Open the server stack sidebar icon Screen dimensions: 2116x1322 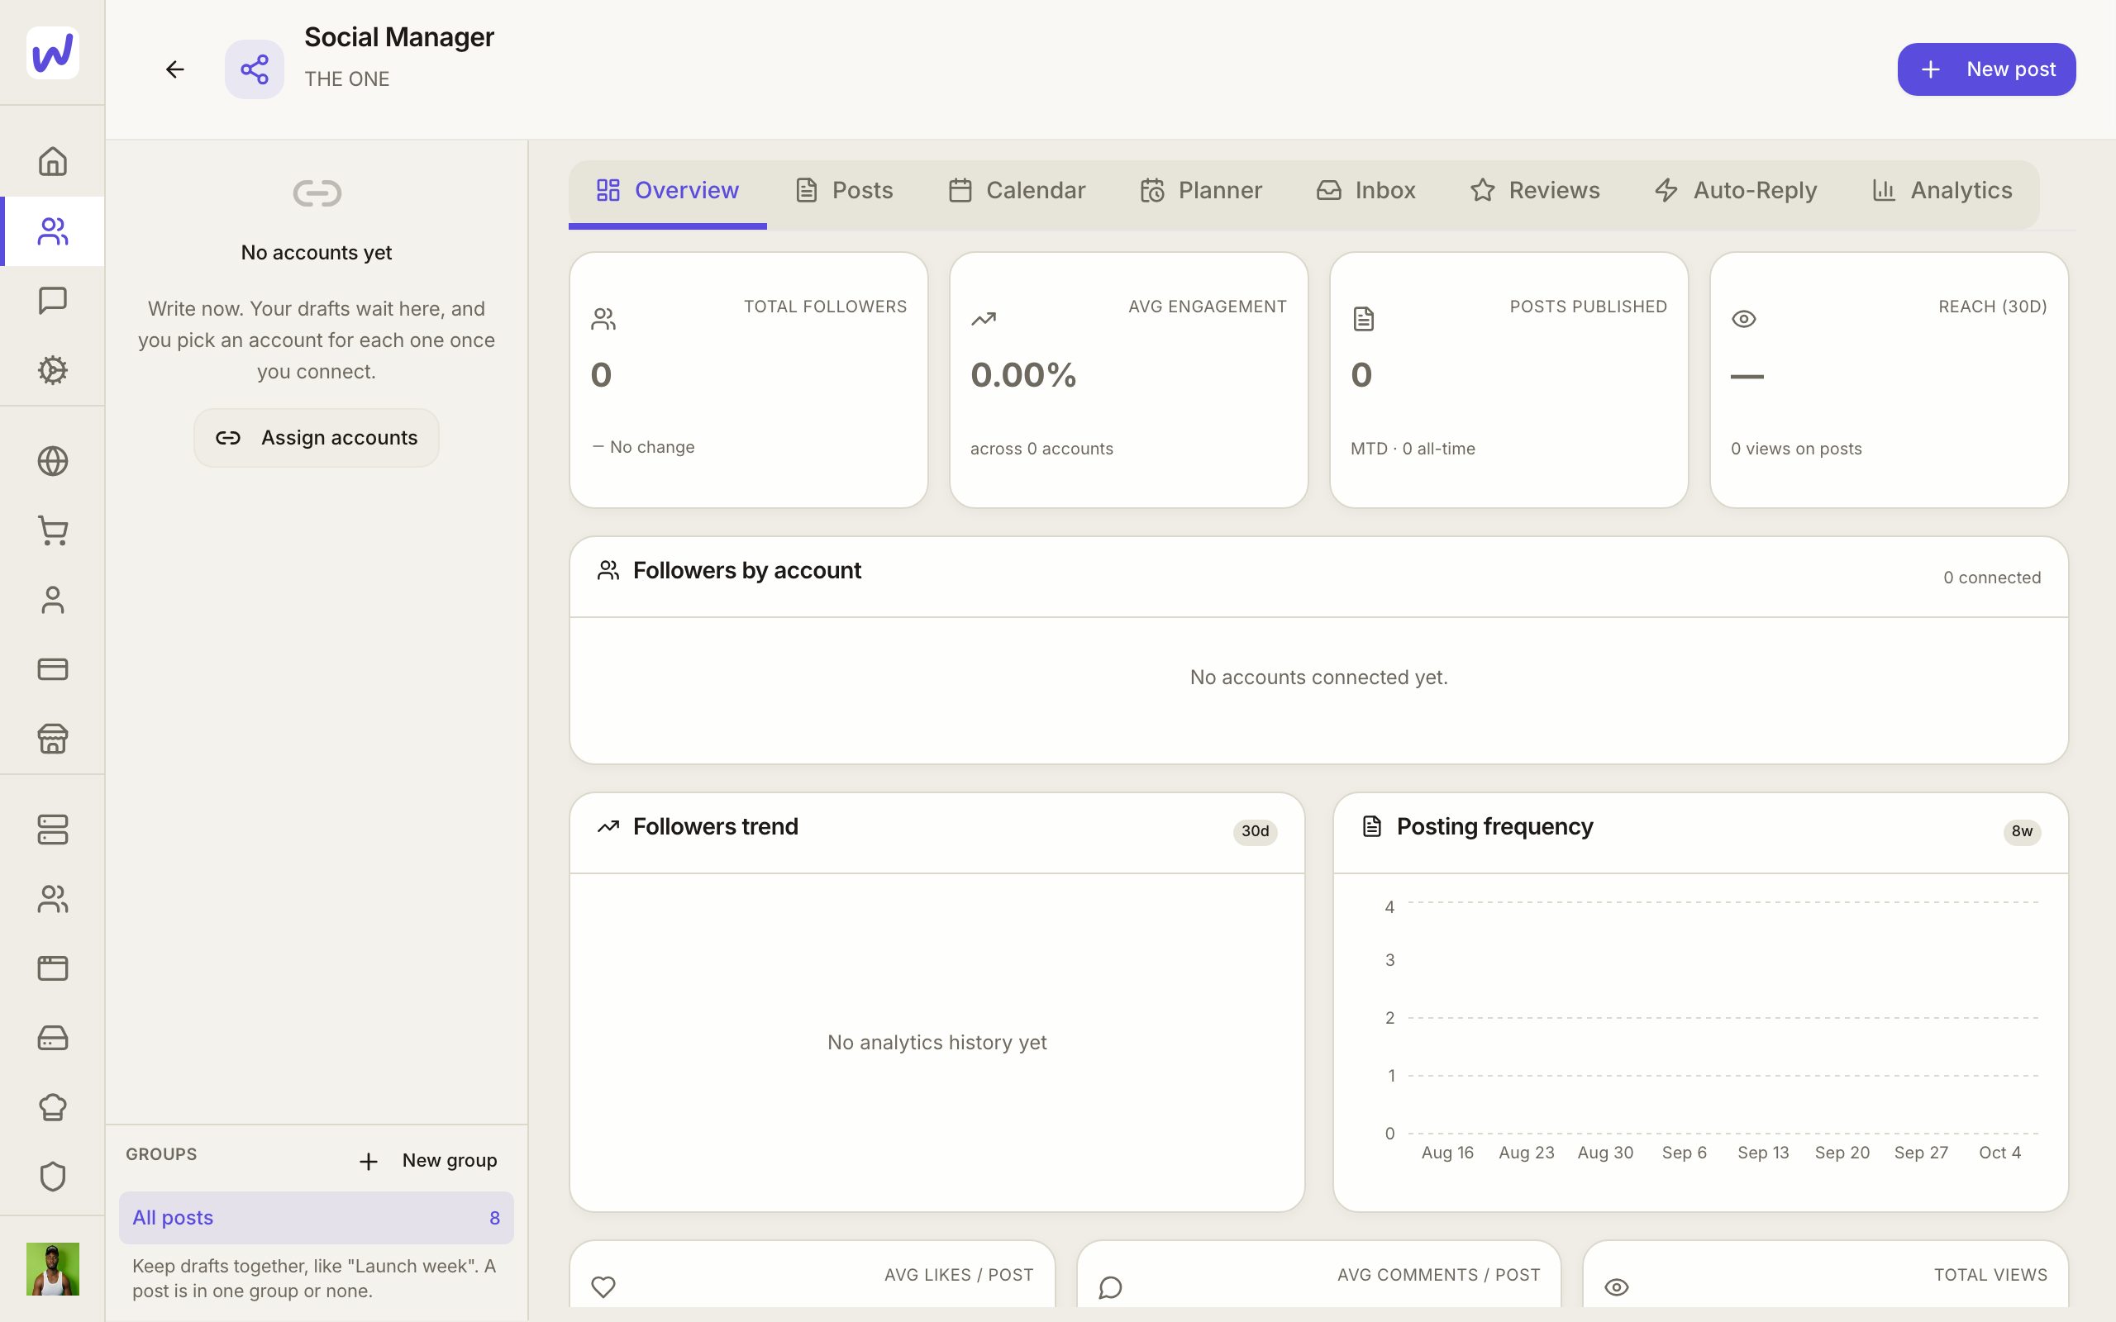pyautogui.click(x=52, y=830)
